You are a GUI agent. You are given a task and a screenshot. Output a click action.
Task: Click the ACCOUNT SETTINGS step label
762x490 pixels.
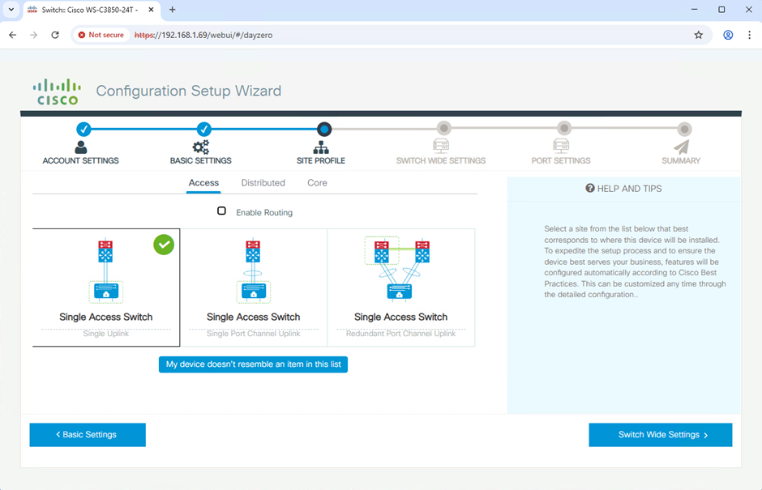click(x=81, y=160)
